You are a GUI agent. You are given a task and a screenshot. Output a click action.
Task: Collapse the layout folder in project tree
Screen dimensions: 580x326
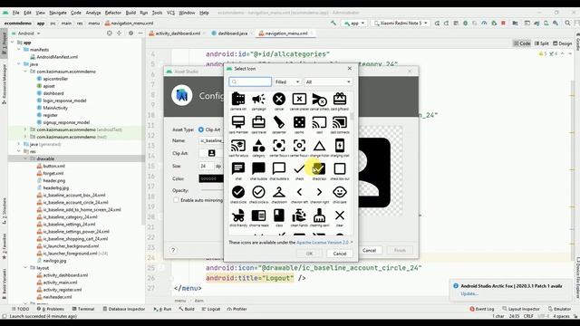click(25, 268)
